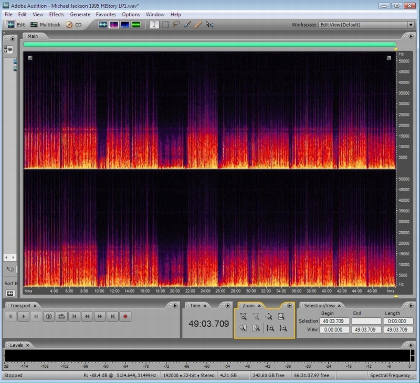Select the Scrub tool
Viewport: 420px width, 383px height.
[209, 25]
